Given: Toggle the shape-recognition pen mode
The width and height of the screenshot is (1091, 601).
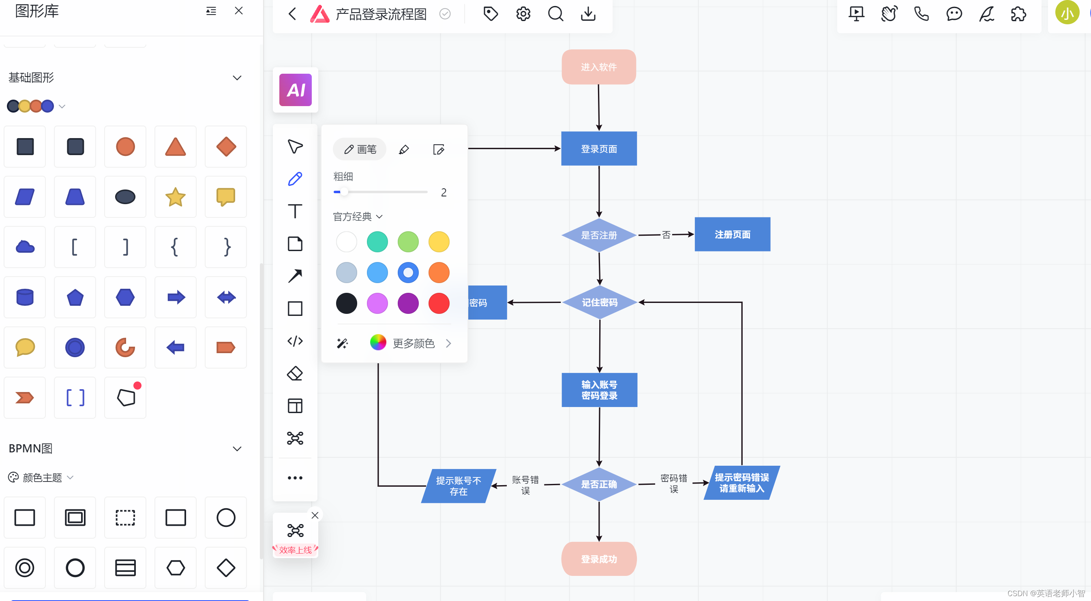Looking at the screenshot, I should [439, 149].
